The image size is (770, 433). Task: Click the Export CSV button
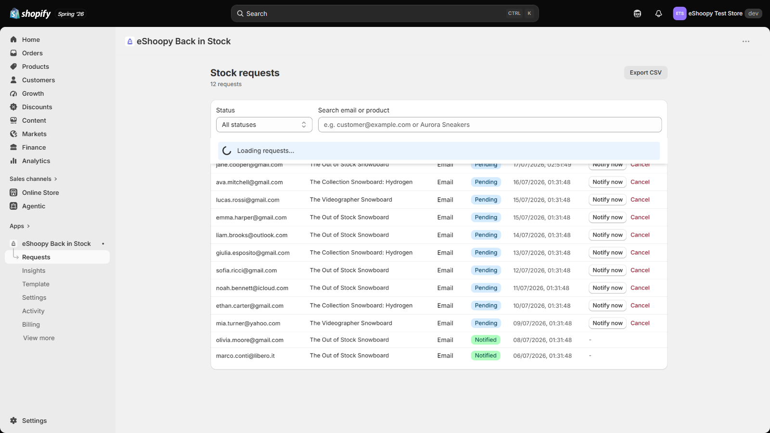tap(645, 73)
